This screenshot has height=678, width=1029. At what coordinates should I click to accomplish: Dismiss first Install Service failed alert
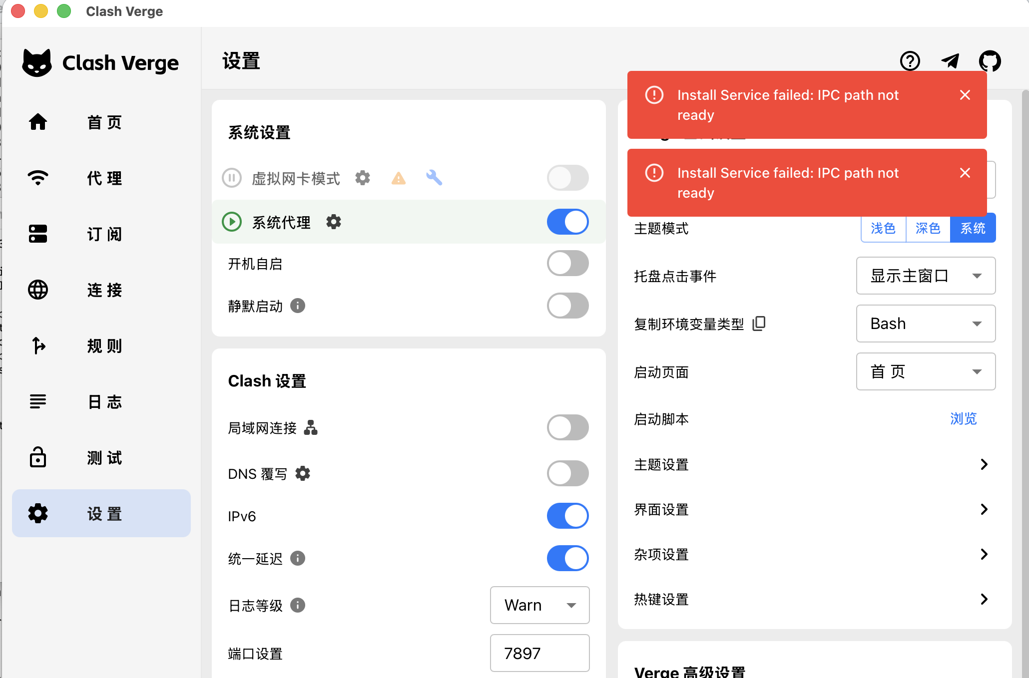pyautogui.click(x=965, y=95)
